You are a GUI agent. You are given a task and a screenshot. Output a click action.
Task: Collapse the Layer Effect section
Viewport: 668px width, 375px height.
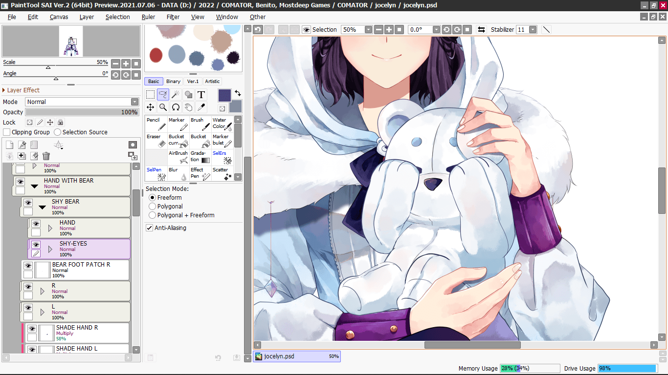[x=22, y=90]
